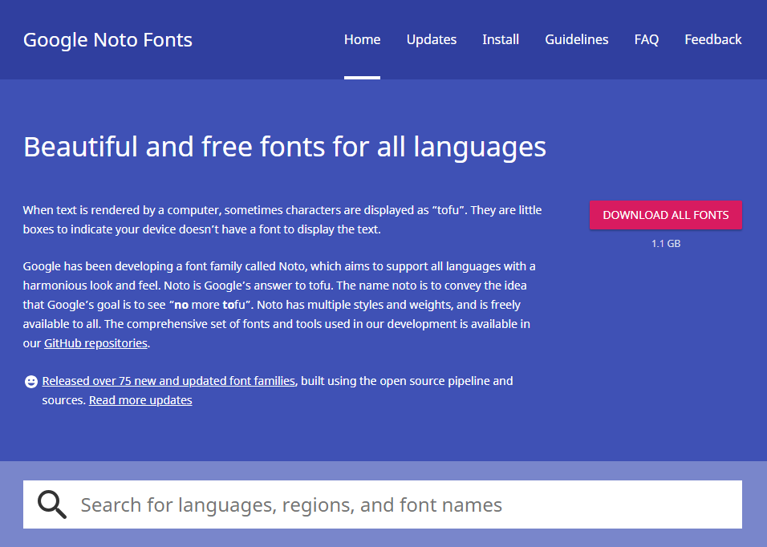Screen dimensions: 767x547
Task: Open the Install menu item
Action: tap(501, 39)
